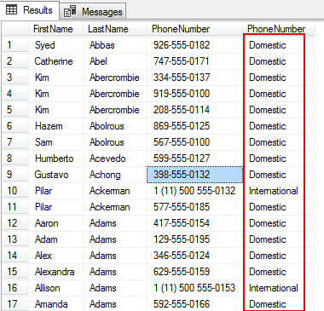The width and height of the screenshot is (324, 311).
Task: Click "Adams" in Alex's row
Action: [x=115, y=256]
